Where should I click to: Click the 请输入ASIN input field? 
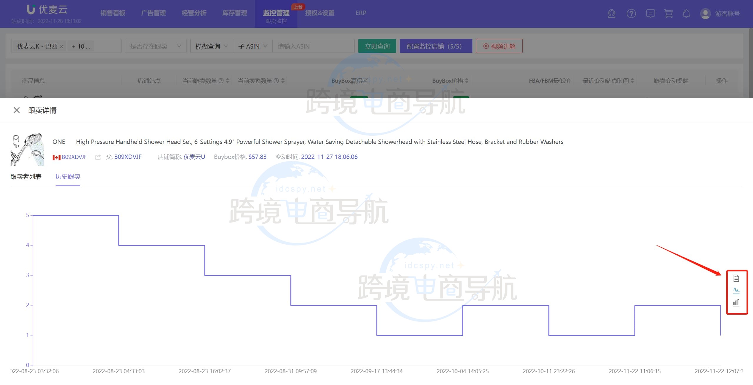[x=313, y=46]
